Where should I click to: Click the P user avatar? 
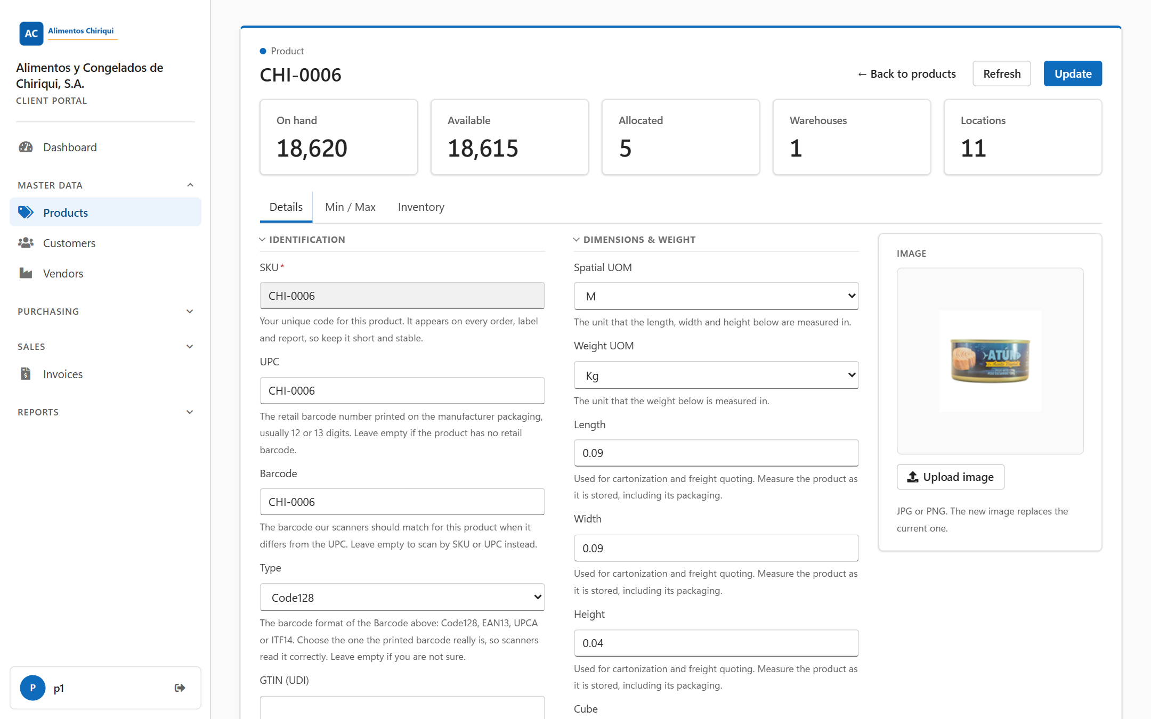coord(33,688)
